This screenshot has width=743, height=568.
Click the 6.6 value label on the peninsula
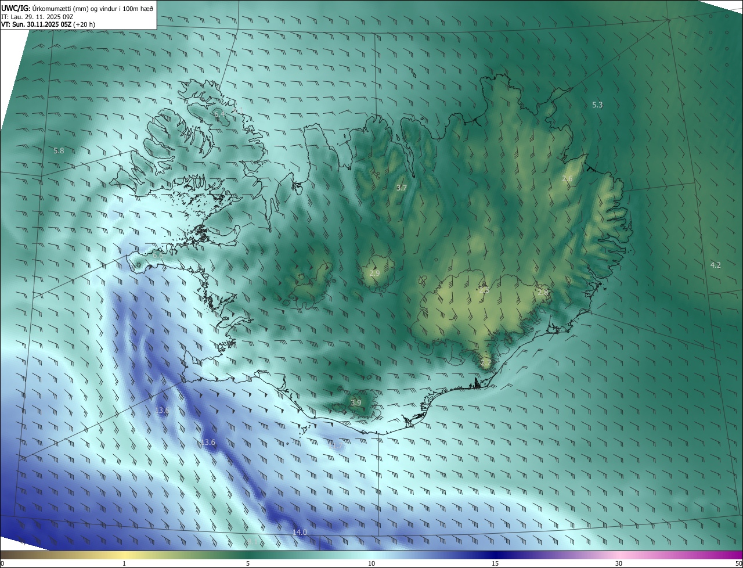point(157,256)
